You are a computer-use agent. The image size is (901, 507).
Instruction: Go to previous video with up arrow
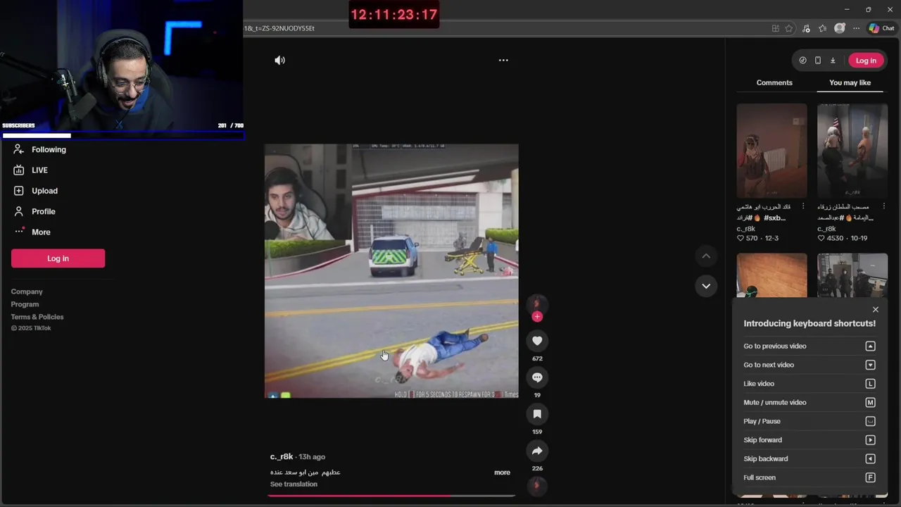click(706, 256)
